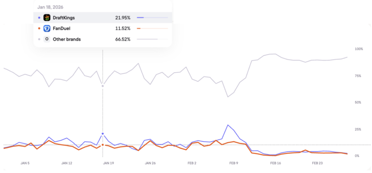Select the blue bullet beside DraftKings
372x173 pixels.
pyautogui.click(x=39, y=17)
